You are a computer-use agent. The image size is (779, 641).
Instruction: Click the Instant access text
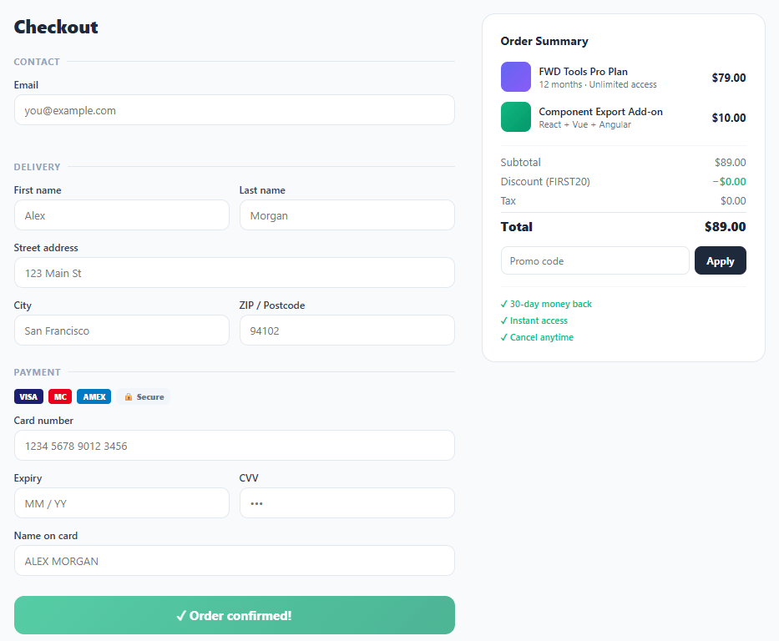click(539, 320)
